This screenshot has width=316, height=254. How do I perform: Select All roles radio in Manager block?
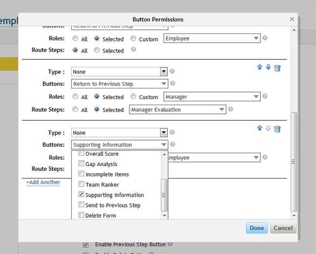coord(75,97)
